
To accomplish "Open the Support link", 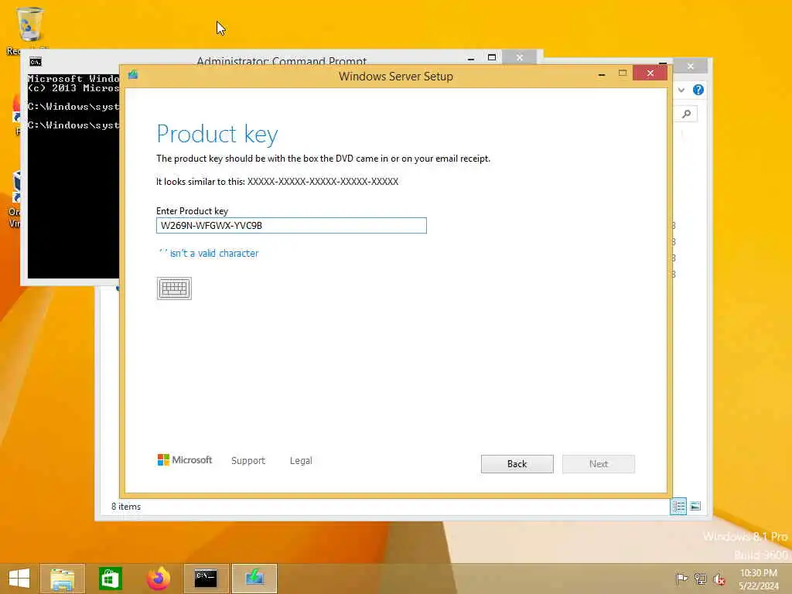I will pyautogui.click(x=248, y=461).
